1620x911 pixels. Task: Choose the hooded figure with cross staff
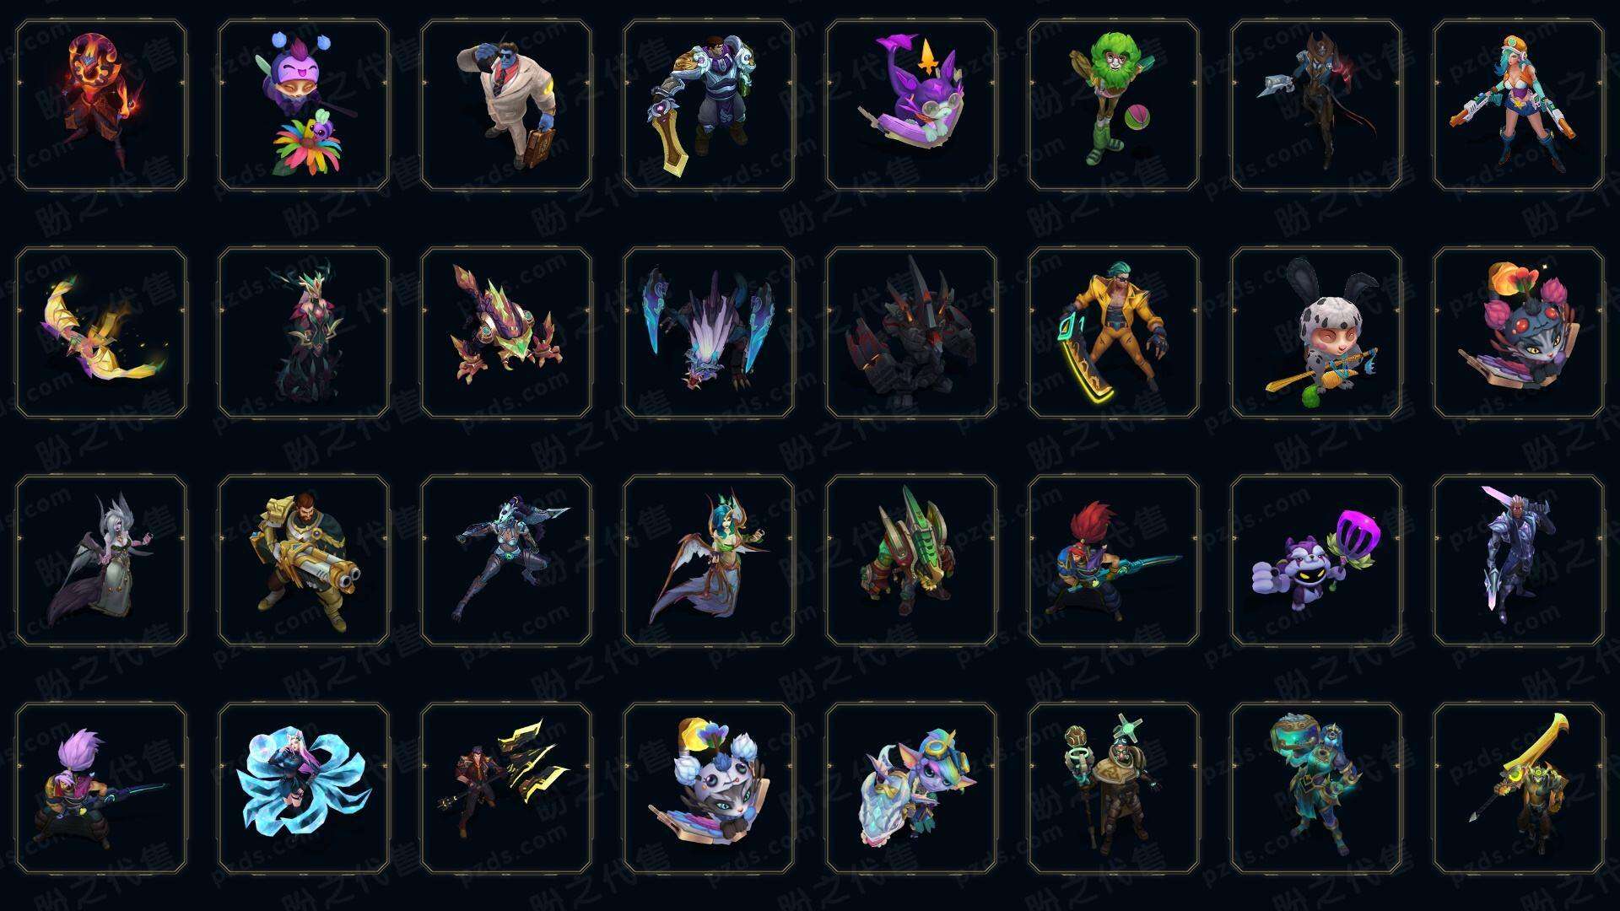1114,789
